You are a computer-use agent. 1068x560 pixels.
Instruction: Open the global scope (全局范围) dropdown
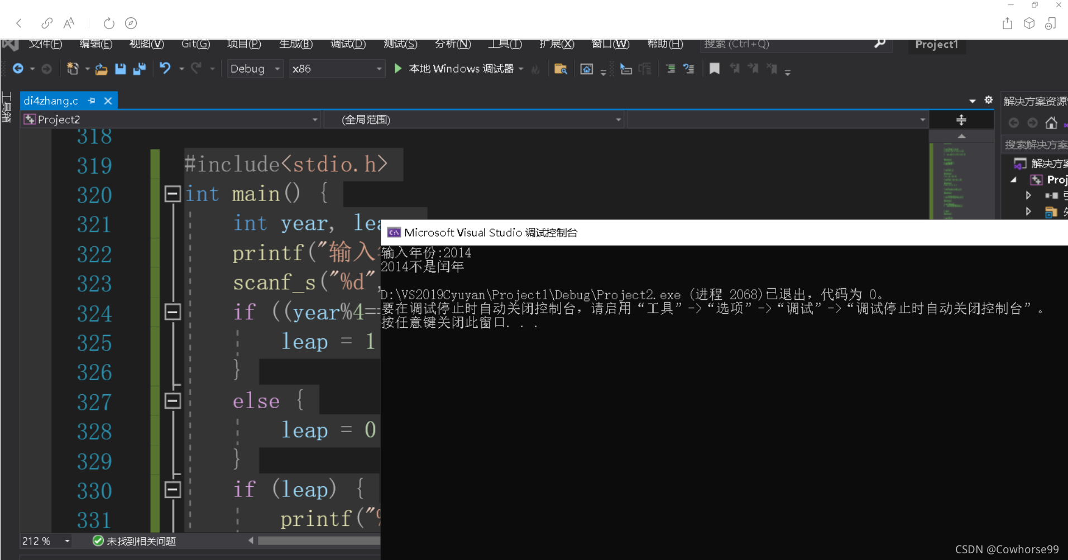[x=474, y=119]
